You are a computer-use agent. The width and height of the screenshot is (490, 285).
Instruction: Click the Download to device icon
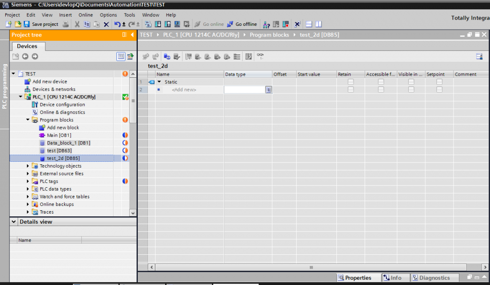158,24
